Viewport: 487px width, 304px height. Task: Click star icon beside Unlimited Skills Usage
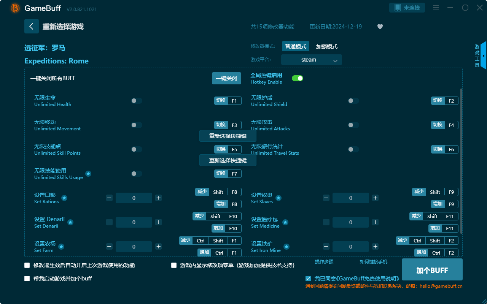click(x=88, y=174)
